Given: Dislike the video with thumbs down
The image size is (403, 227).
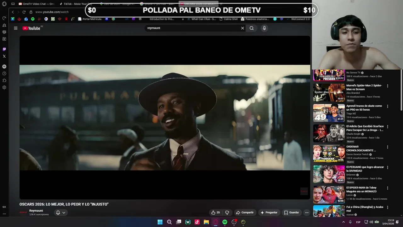Looking at the screenshot, I should point(227,212).
